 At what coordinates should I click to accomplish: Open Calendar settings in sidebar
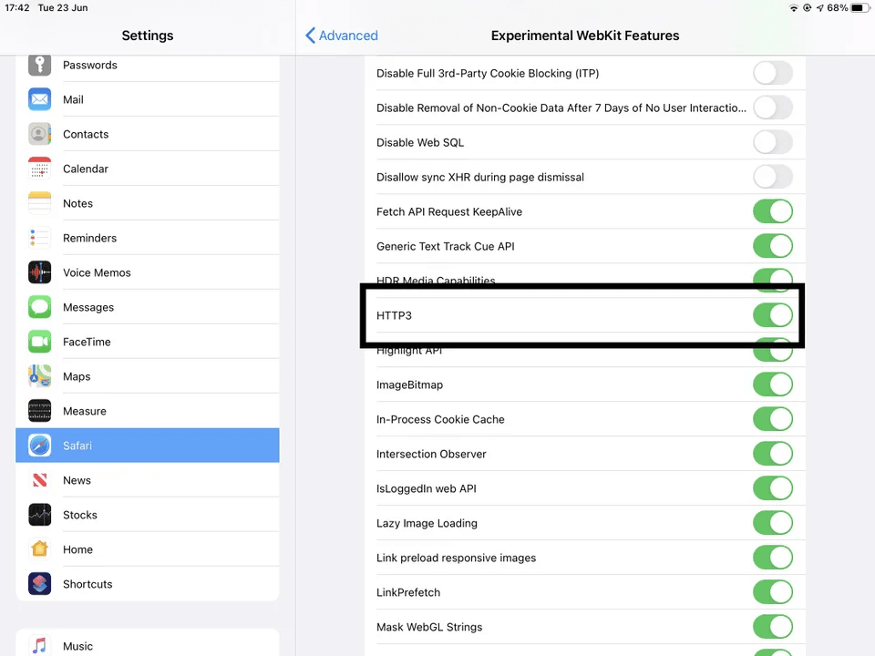pyautogui.click(x=86, y=169)
